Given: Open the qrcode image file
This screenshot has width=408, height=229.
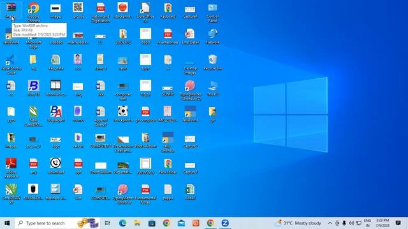Looking at the screenshot, I should [78, 10].
